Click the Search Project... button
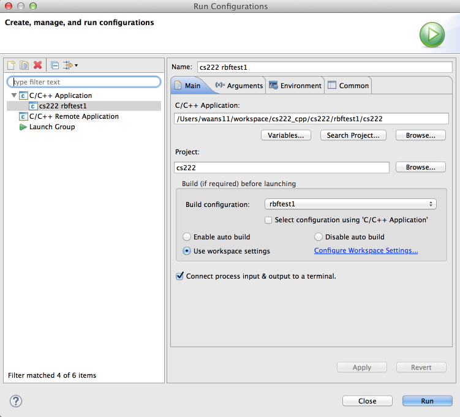Screen dimensions: 460x417 coord(353,135)
